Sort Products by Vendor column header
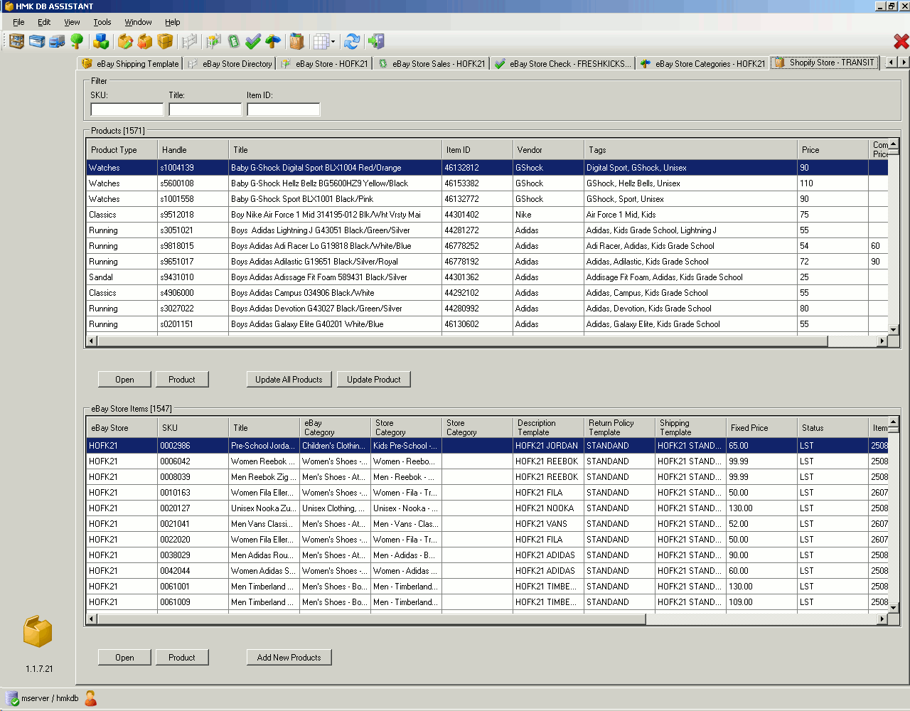Screen dimensions: 910x711 click(x=549, y=150)
